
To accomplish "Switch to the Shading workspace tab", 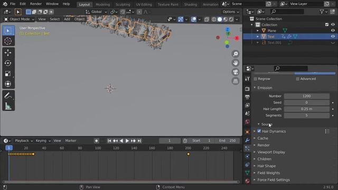I will pos(190,4).
